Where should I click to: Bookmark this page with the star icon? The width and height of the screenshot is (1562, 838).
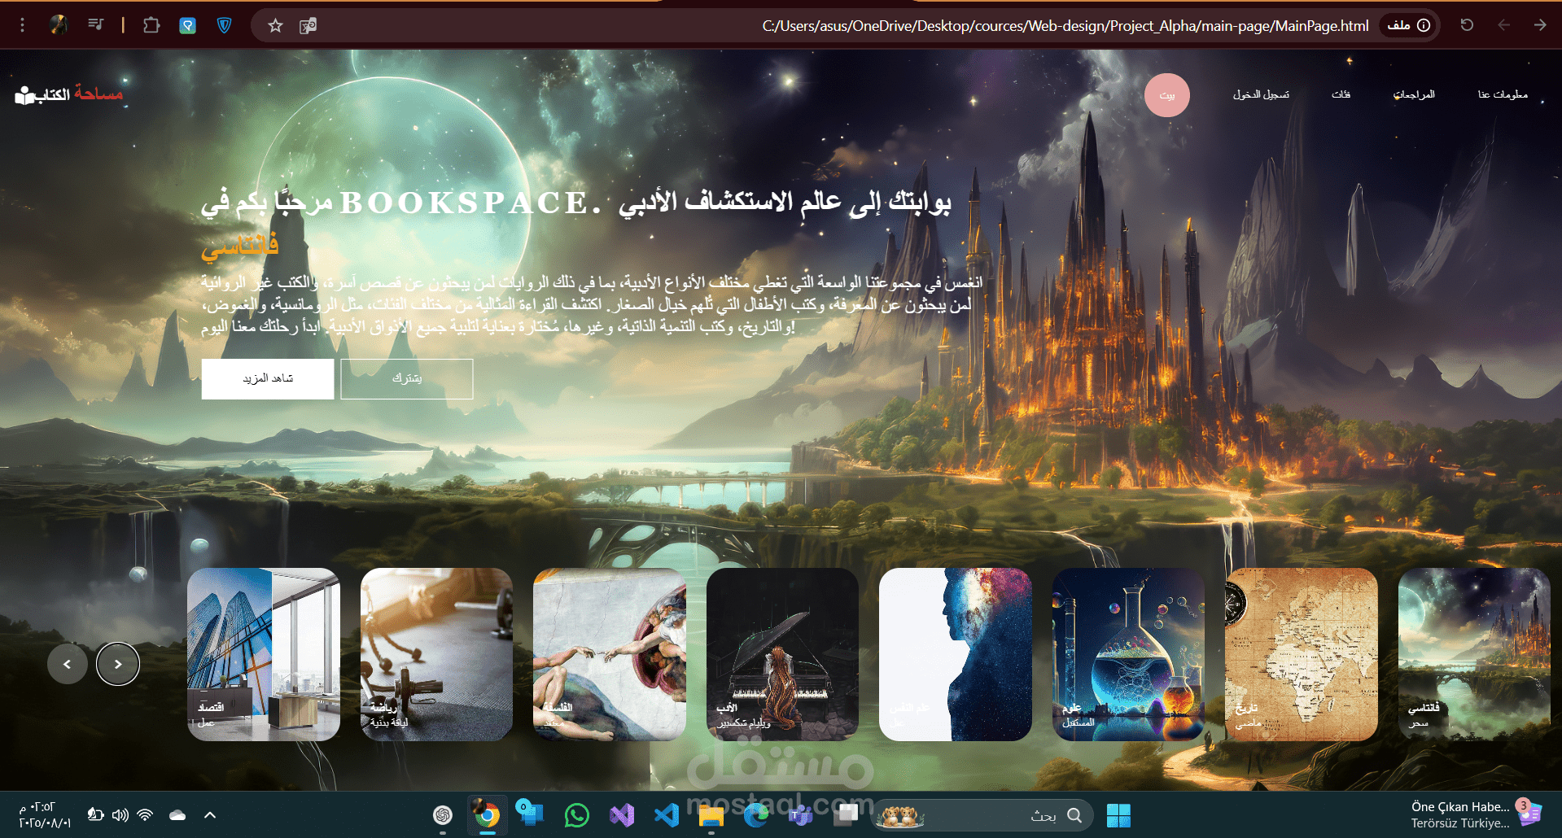pyautogui.click(x=275, y=25)
